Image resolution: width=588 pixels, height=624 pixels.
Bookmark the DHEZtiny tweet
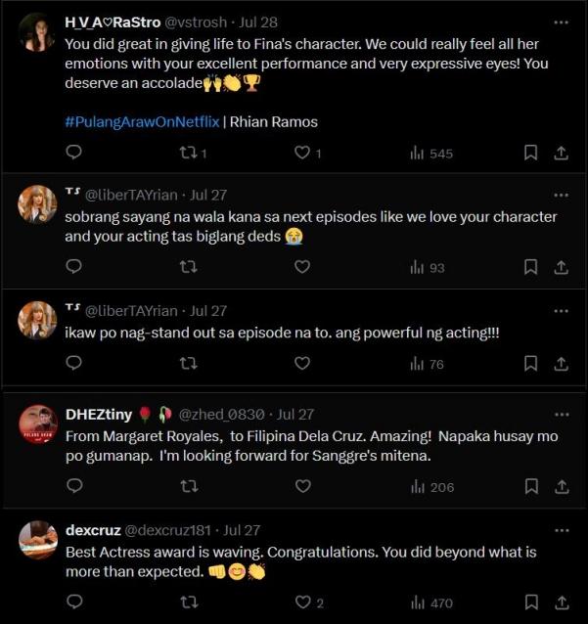[x=530, y=486]
